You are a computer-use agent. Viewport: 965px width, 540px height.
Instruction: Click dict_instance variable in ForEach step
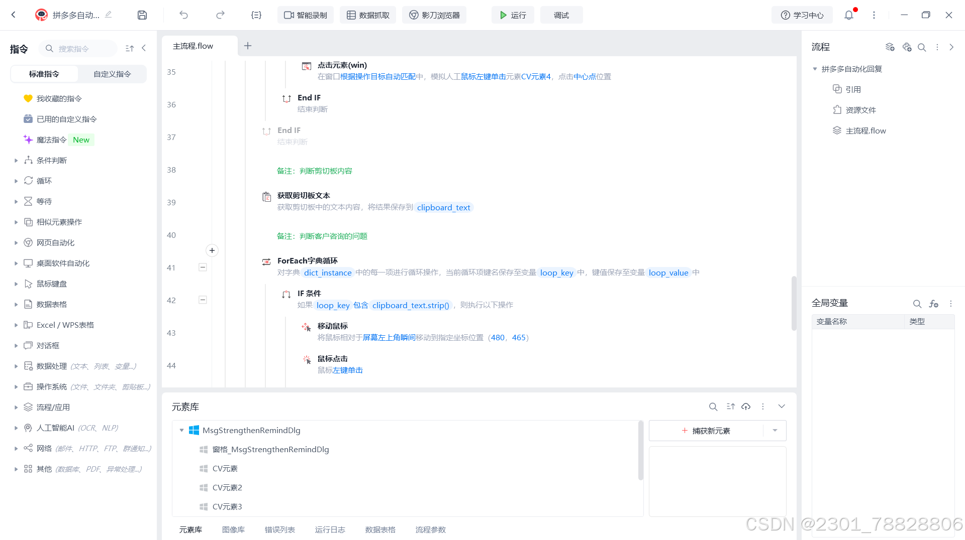tap(328, 273)
